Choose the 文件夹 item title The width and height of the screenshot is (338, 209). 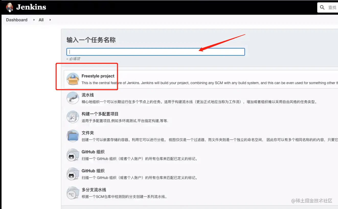88,133
